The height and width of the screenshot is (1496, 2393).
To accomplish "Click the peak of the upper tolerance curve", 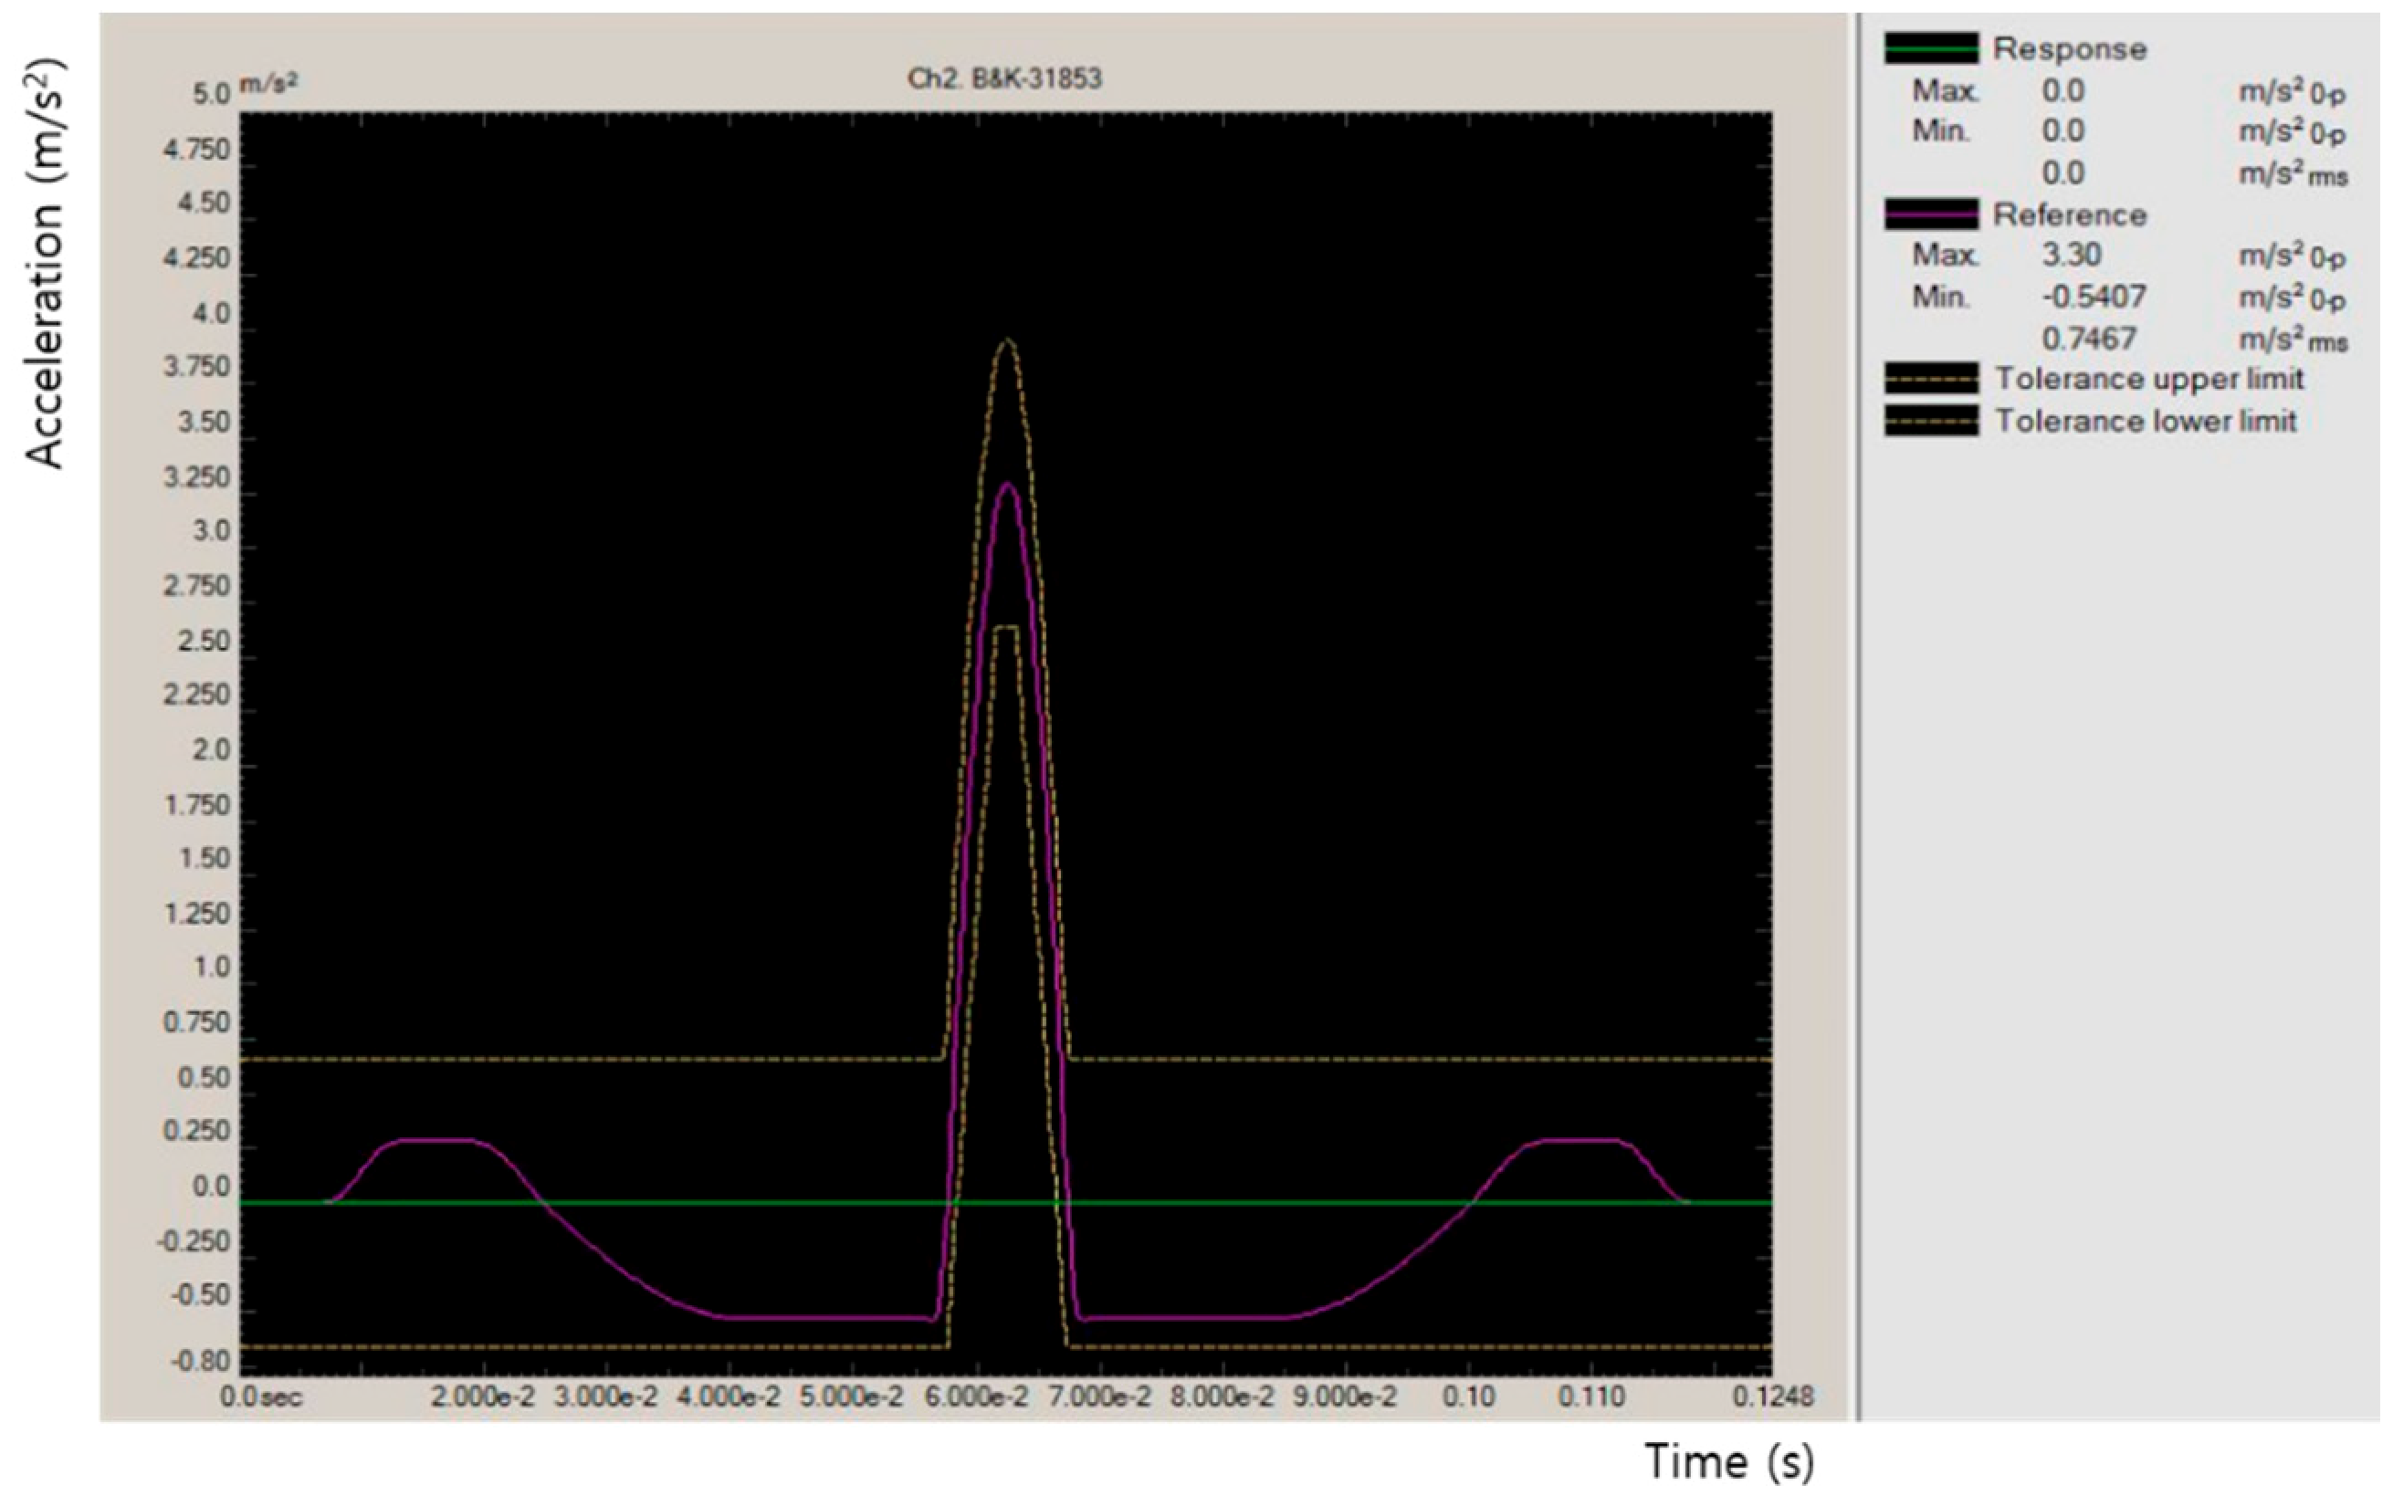I will pyautogui.click(x=1007, y=341).
